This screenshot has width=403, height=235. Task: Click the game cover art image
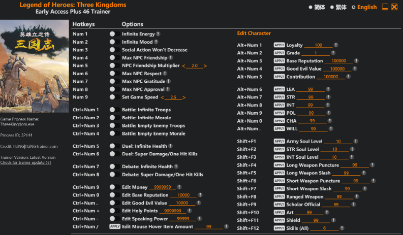pyautogui.click(x=35, y=66)
